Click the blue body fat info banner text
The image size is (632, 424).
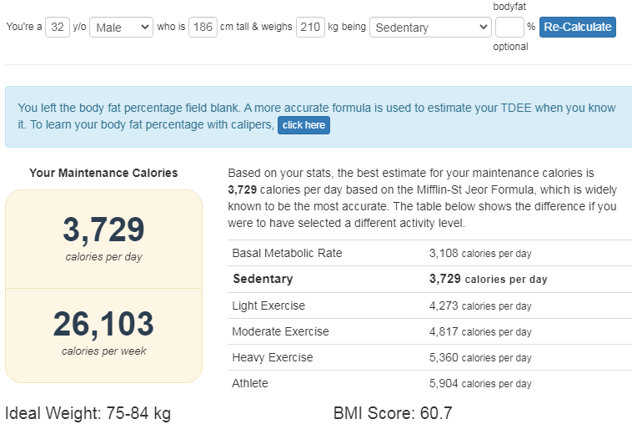316,116
